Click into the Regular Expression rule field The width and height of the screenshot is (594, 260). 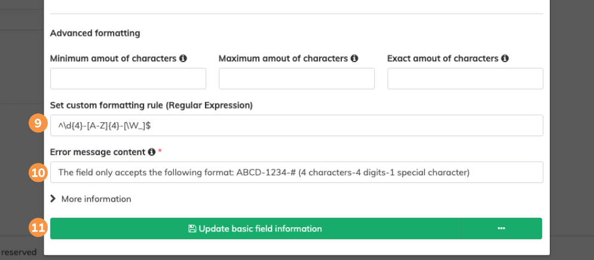296,125
